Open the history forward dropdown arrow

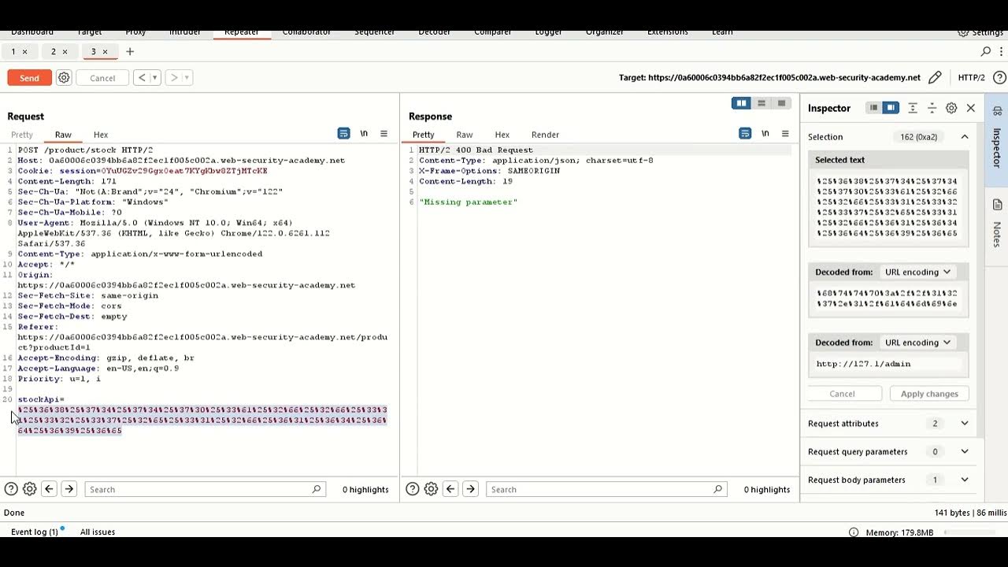tap(187, 78)
